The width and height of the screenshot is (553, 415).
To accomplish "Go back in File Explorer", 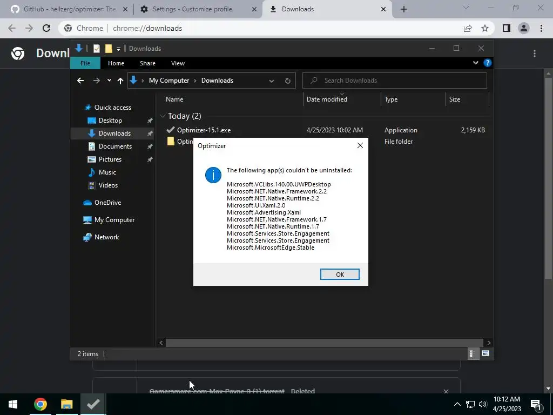I will click(x=80, y=81).
